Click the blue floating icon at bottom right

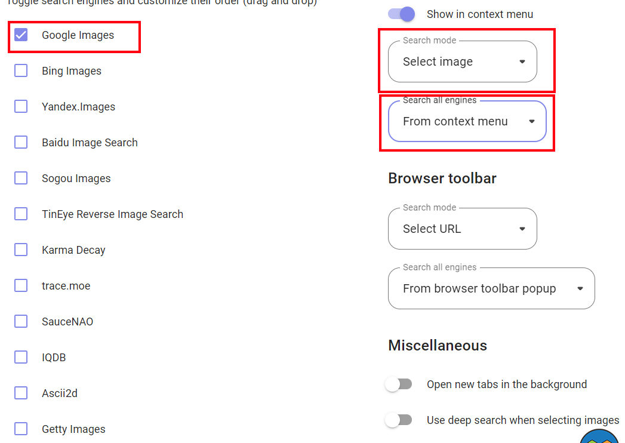(x=601, y=436)
